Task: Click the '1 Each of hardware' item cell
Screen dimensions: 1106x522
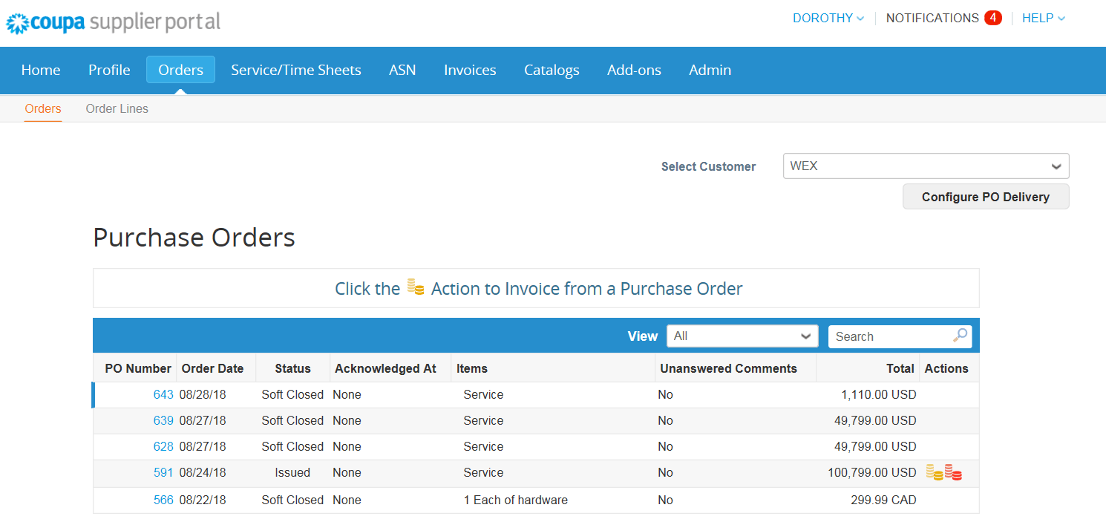Action: click(516, 500)
